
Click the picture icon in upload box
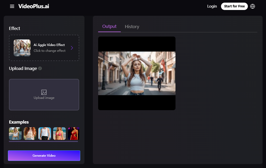44,92
